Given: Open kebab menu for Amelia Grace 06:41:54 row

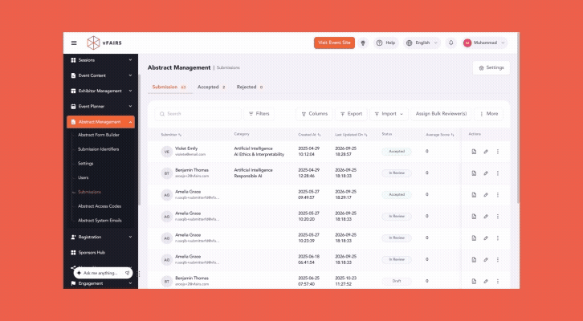Looking at the screenshot, I should 498,260.
